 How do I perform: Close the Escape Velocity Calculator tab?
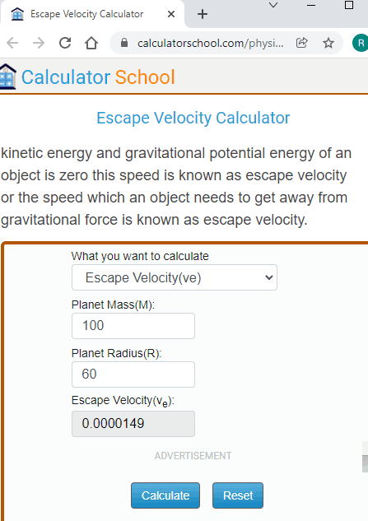(x=171, y=14)
